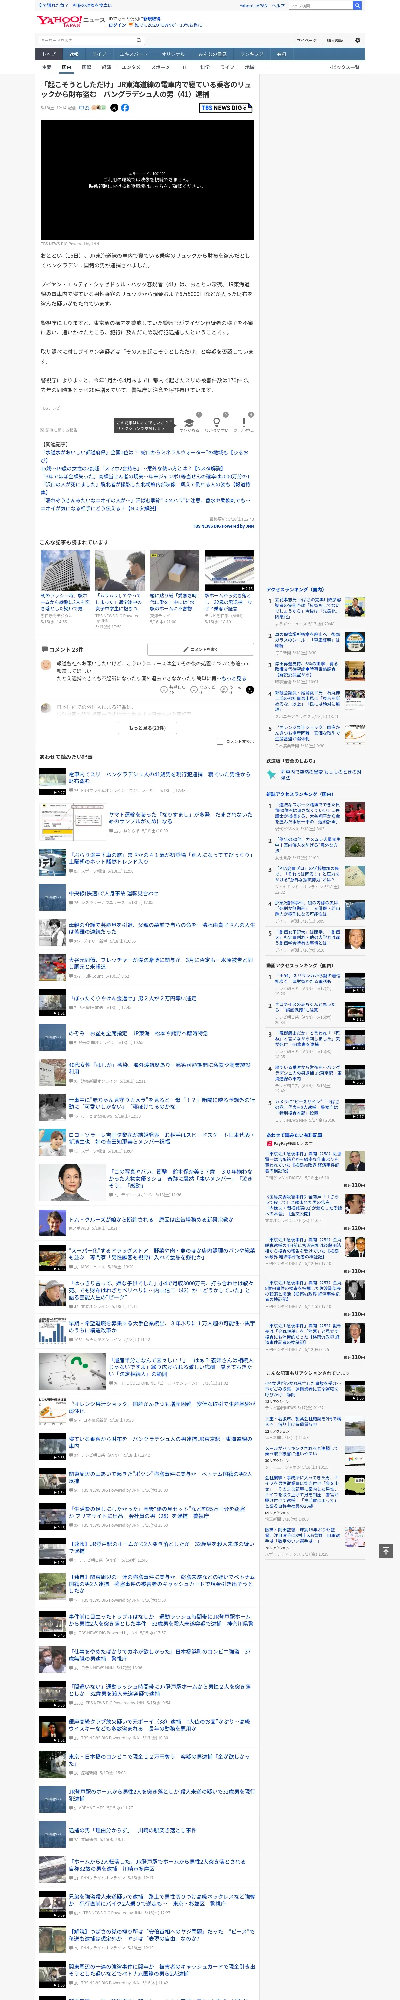Screen dimensions: 400x2000
Task: Open the トップ tab
Action: (x=49, y=54)
